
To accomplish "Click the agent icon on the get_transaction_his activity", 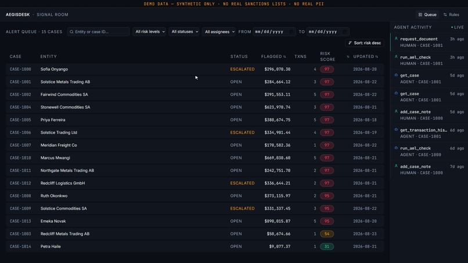I will (396, 129).
